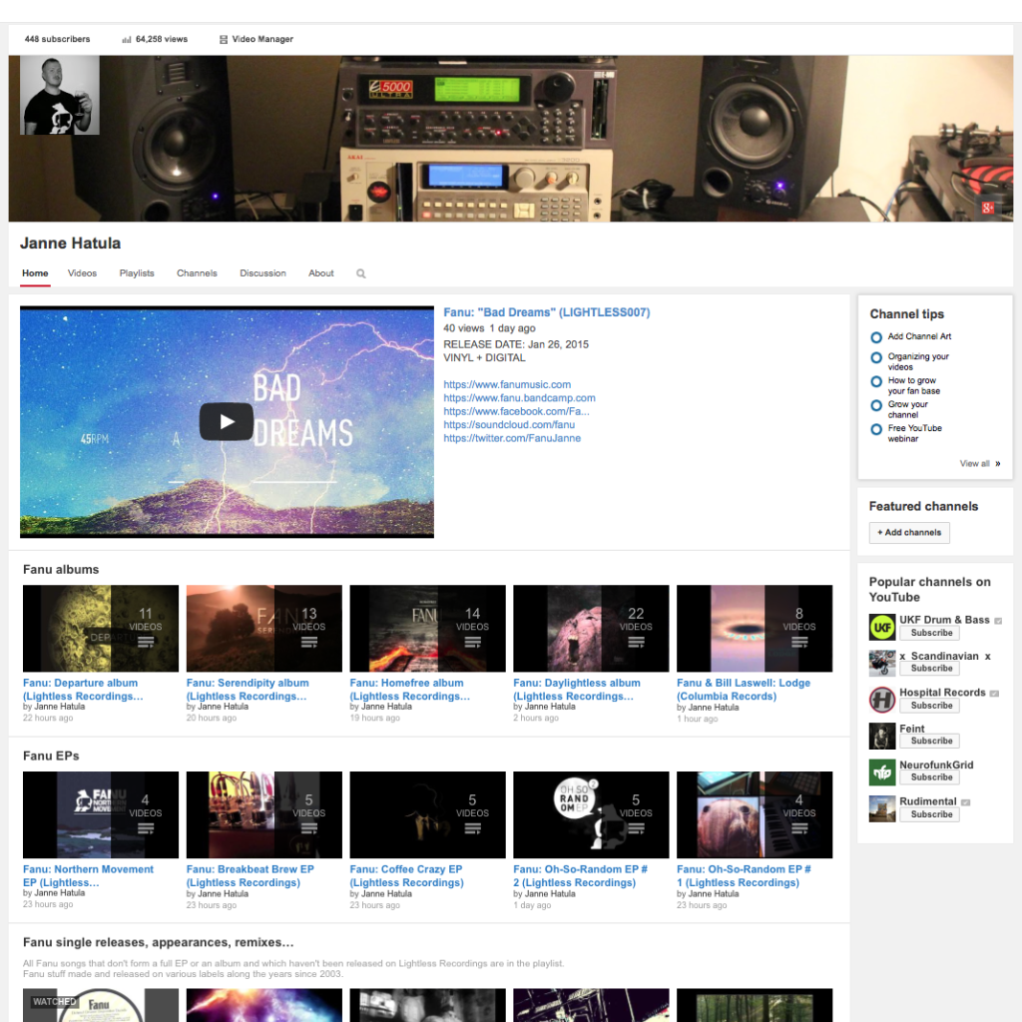Open the UKF Drum & Bass channel avatar

[x=882, y=627]
